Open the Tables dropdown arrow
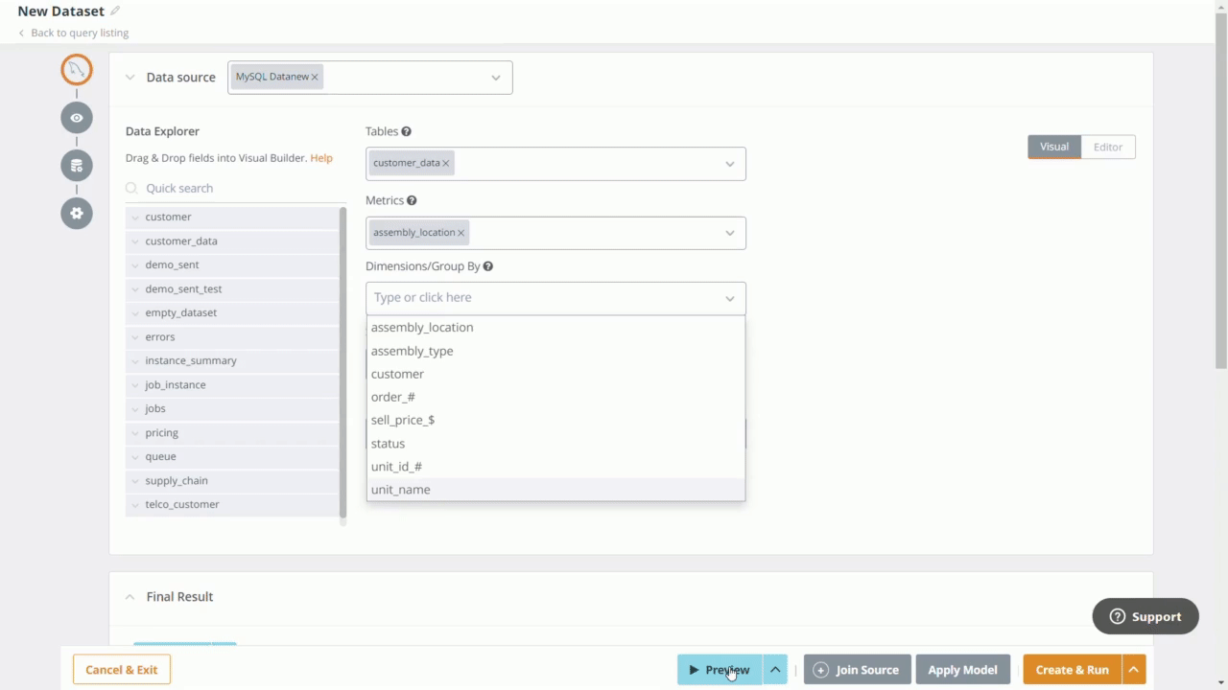The image size is (1228, 690). click(729, 164)
